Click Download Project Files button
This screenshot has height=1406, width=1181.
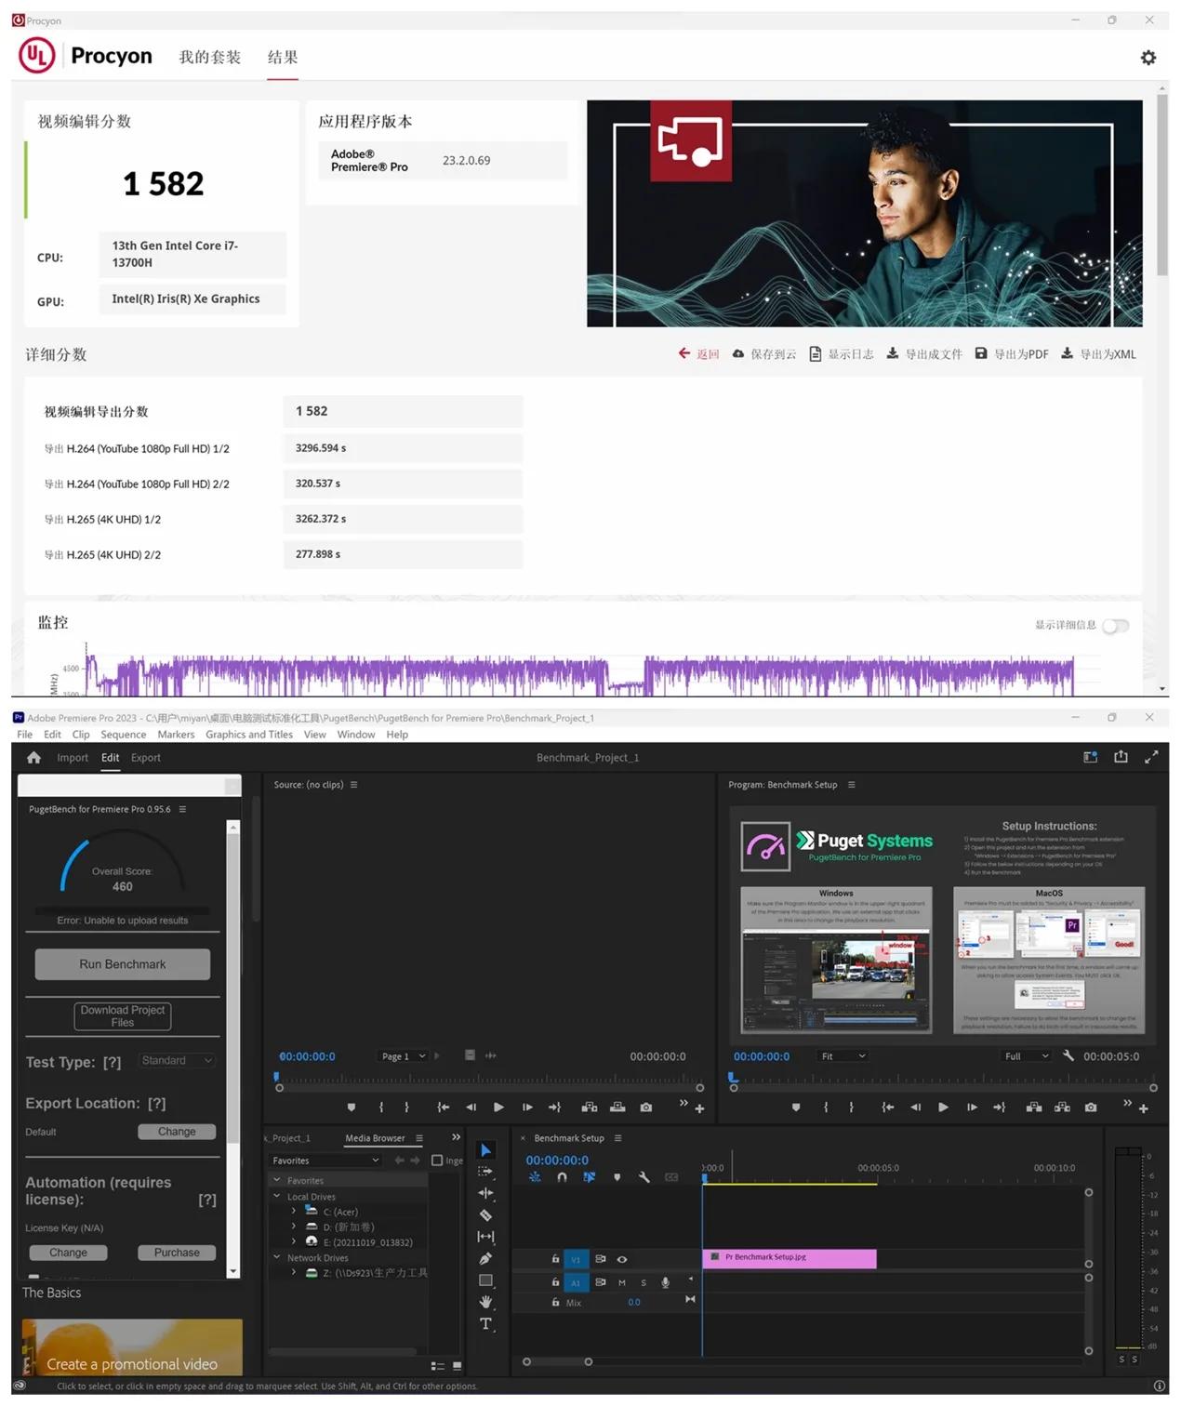pos(123,1016)
